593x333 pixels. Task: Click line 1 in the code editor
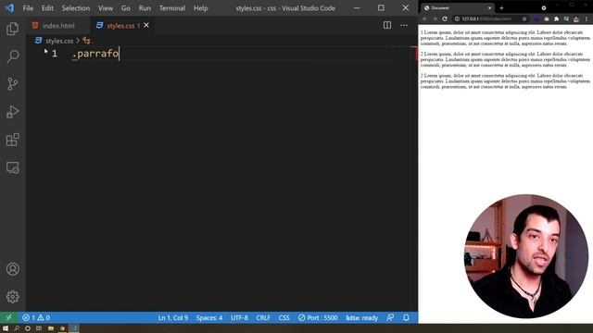click(231, 54)
